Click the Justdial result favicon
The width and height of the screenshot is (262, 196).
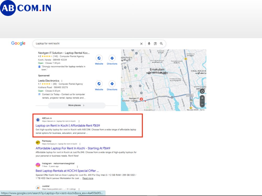pos(38,188)
